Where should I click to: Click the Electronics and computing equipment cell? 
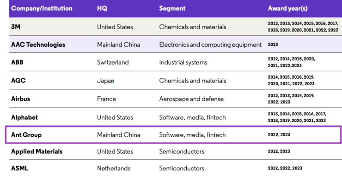pos(210,44)
